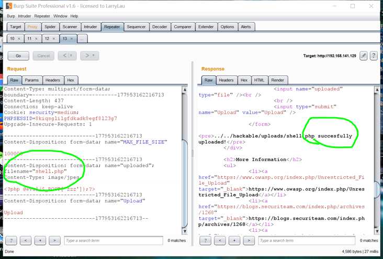Open the Burp menu
Image resolution: width=383 pixels, height=259 pixels.
[11, 16]
